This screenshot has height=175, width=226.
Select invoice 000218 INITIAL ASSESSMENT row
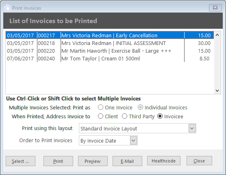coord(109,43)
